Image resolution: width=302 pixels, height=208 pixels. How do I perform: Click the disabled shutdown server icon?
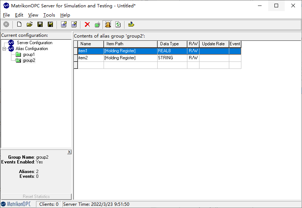6,24
